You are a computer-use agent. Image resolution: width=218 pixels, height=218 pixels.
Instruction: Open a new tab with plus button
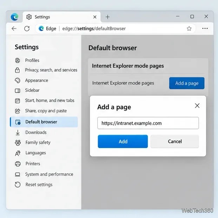pyautogui.click(x=108, y=17)
